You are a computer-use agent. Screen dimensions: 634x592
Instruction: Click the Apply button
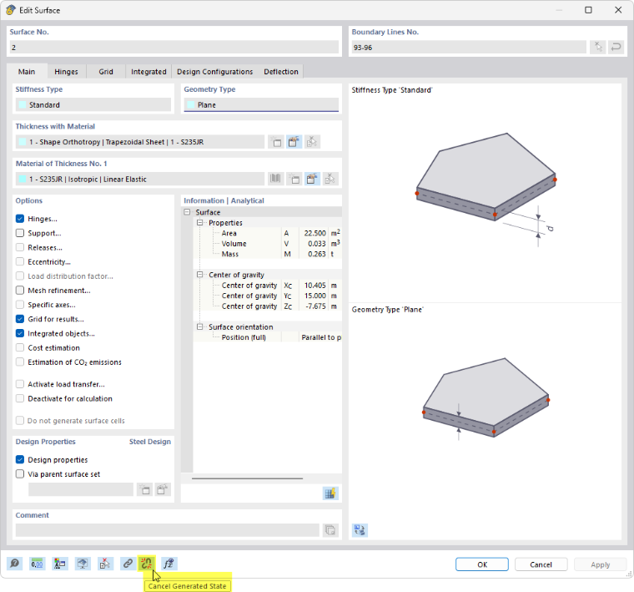tap(601, 564)
